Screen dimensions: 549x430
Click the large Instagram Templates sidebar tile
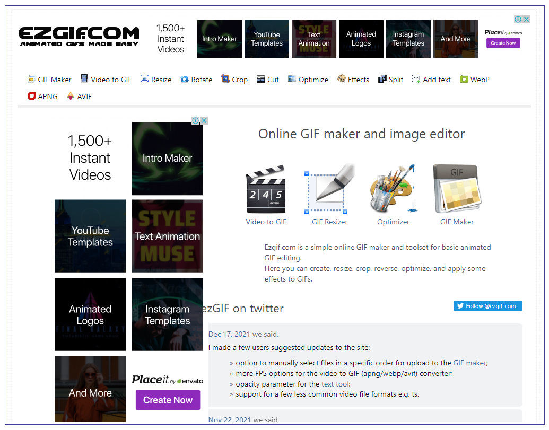pyautogui.click(x=168, y=314)
